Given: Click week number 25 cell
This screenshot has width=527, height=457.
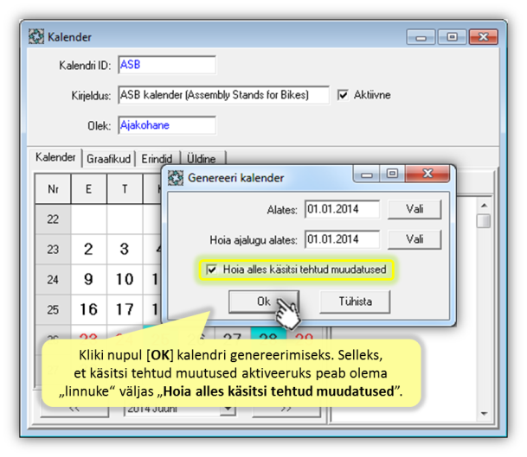Looking at the screenshot, I should 53,309.
